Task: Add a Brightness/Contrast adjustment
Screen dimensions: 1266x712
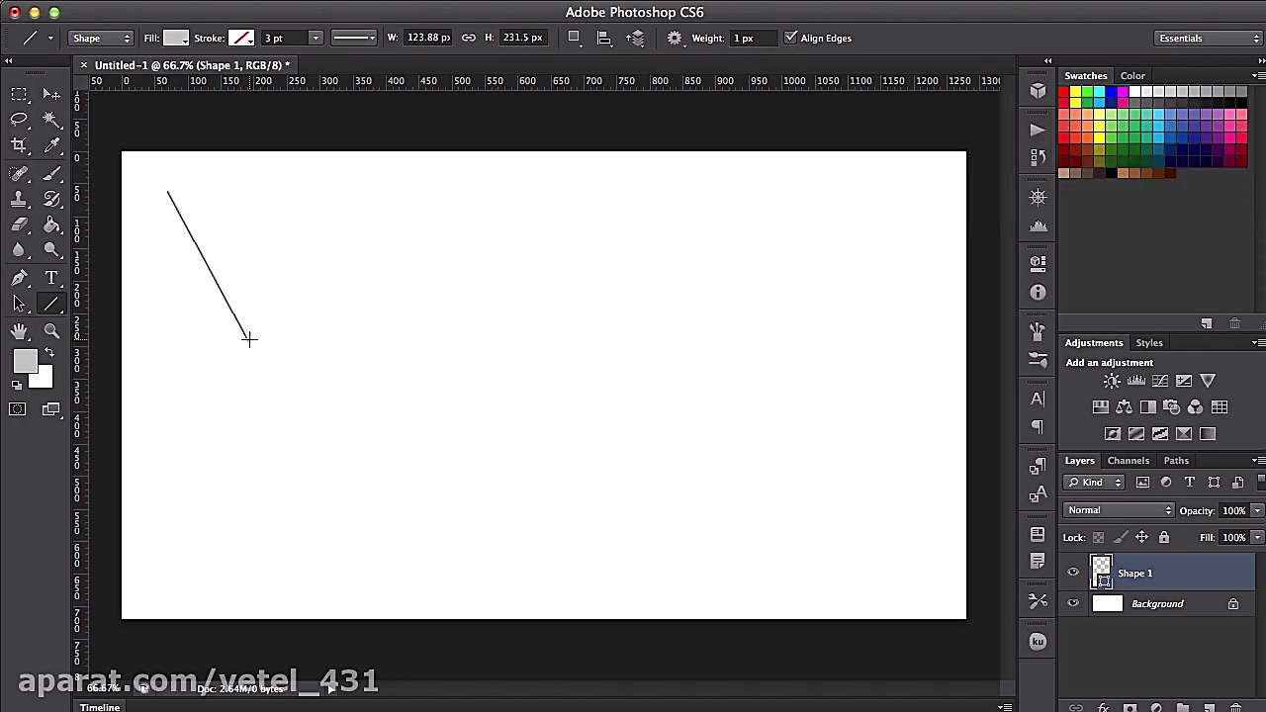Action: pyautogui.click(x=1112, y=381)
